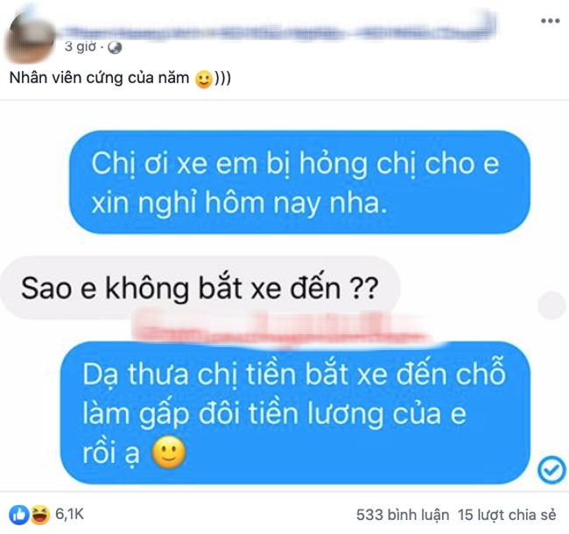Select the "Sao e không bắt xe đến" message
The image size is (569, 534).
point(200,288)
